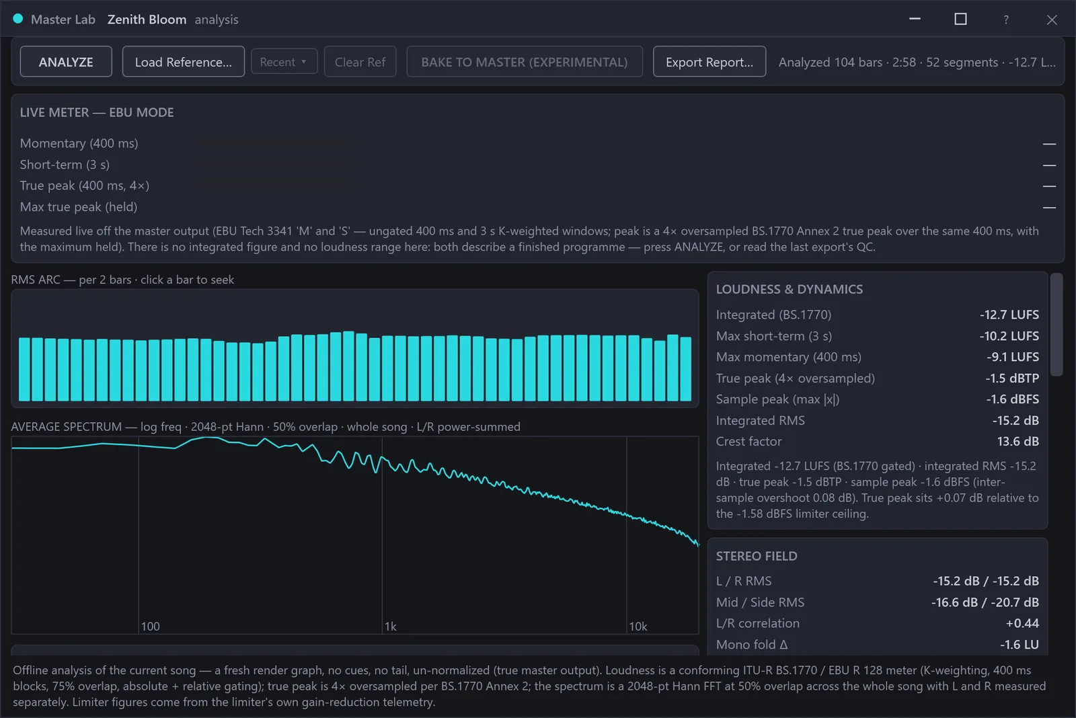Click the ANALYZE button

click(x=66, y=62)
